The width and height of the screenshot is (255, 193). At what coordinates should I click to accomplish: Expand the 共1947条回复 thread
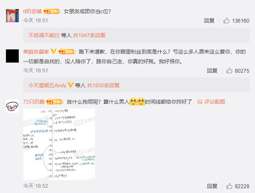click(x=89, y=35)
